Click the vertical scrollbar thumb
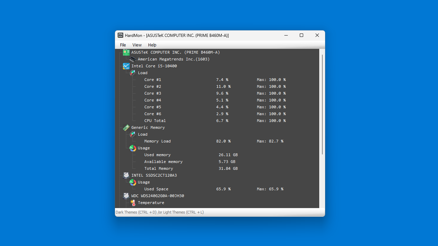 (x=322, y=104)
